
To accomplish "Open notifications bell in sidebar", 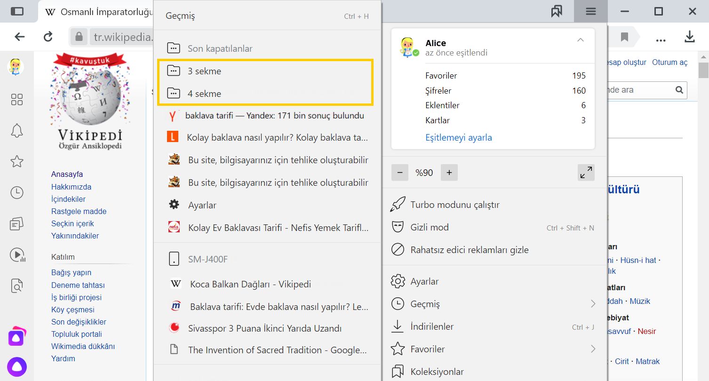I will point(17,131).
